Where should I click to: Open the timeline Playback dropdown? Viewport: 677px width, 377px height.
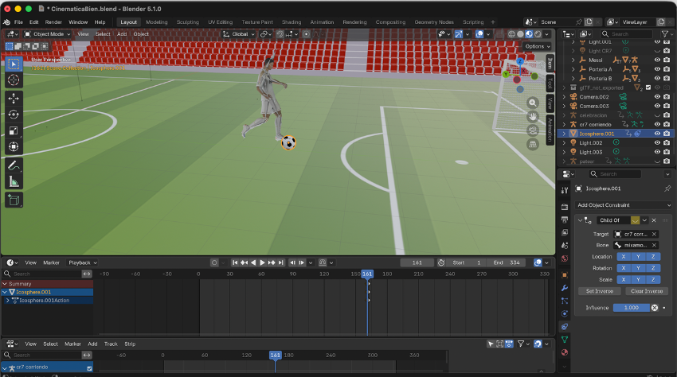pyautogui.click(x=82, y=262)
